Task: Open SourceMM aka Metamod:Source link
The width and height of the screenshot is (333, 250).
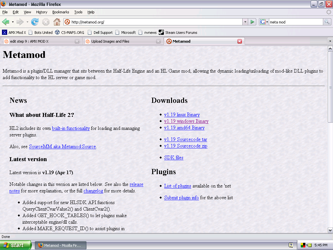Action: pyautogui.click(x=62, y=146)
